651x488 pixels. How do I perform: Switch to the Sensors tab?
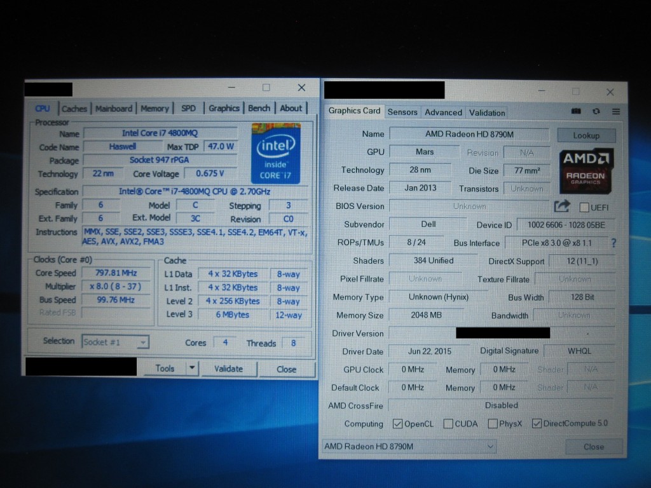[x=402, y=112]
